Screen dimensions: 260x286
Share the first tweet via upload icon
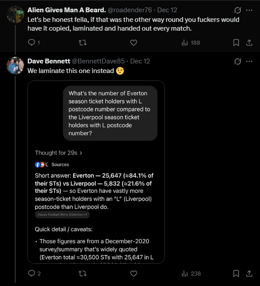point(249,43)
